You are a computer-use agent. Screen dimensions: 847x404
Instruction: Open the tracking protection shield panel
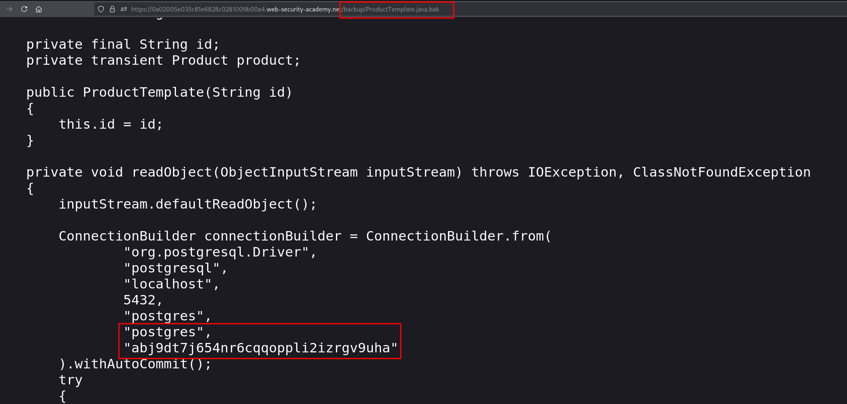click(x=101, y=9)
